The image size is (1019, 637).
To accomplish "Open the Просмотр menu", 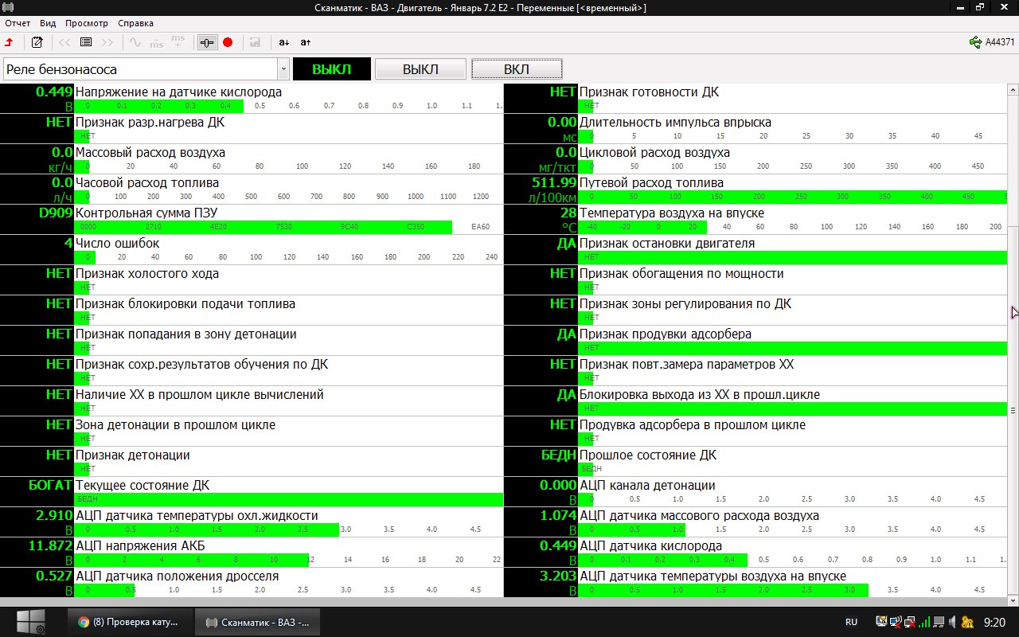I will pyautogui.click(x=87, y=23).
